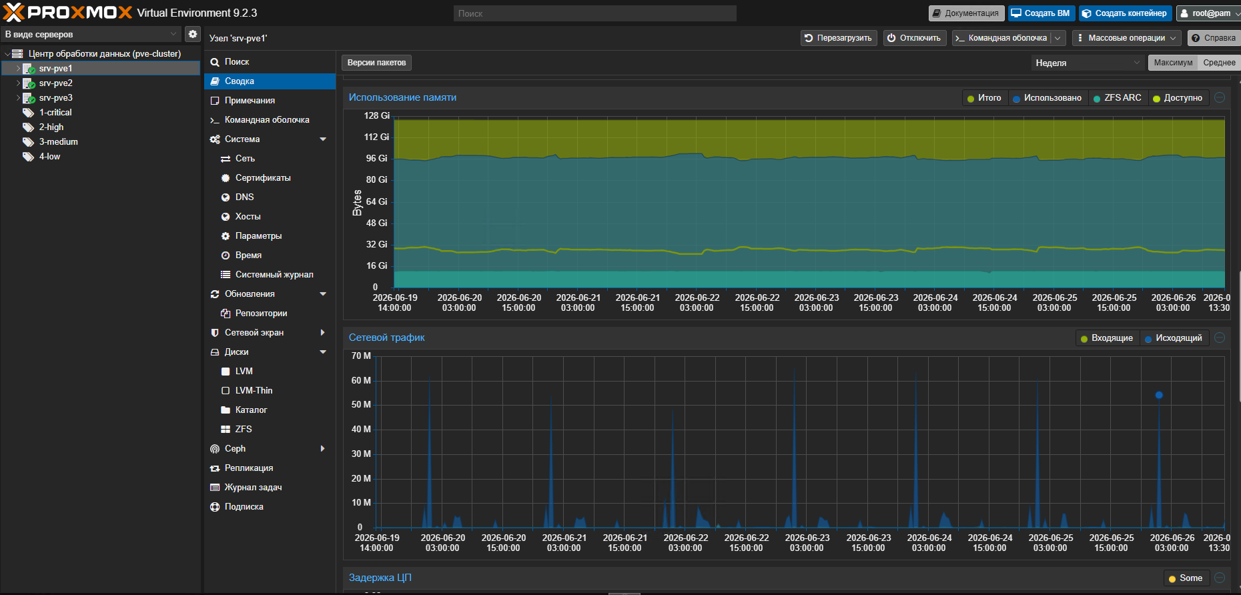
Task: Toggle the ZFS ARC series visibility
Action: (x=1117, y=98)
